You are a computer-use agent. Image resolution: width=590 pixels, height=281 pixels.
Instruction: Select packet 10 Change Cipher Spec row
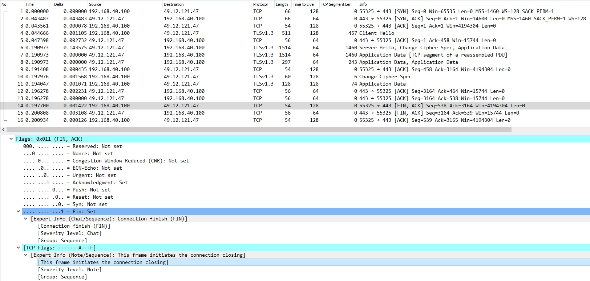(295, 77)
